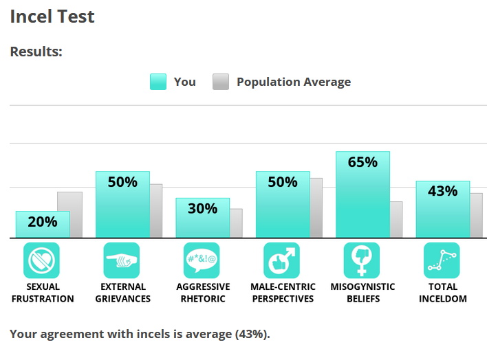Image resolution: width=487 pixels, height=349 pixels.
Task: Click the Misogynistic Beliefs thumbs-down icon
Action: pyautogui.click(x=362, y=260)
